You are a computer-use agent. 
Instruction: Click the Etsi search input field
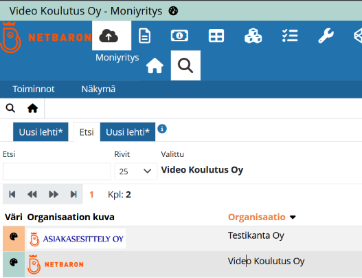pyautogui.click(x=57, y=171)
